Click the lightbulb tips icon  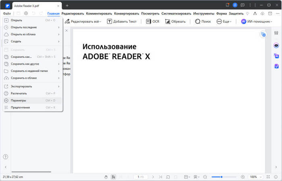[x=247, y=13]
